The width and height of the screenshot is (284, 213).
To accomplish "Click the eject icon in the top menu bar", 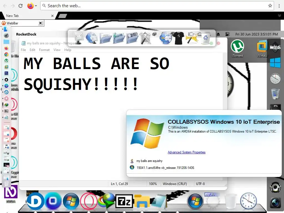I will pos(218,34).
